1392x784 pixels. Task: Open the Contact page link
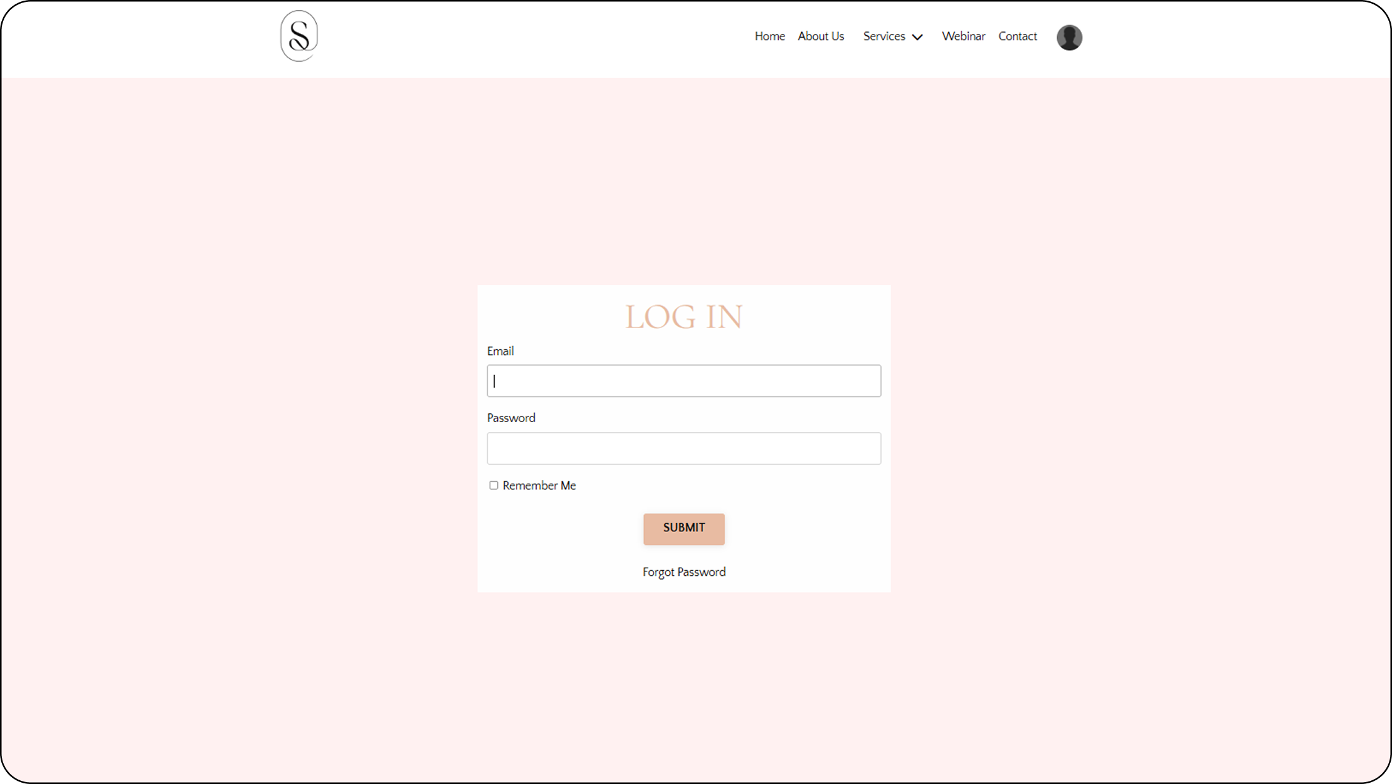pyautogui.click(x=1017, y=36)
